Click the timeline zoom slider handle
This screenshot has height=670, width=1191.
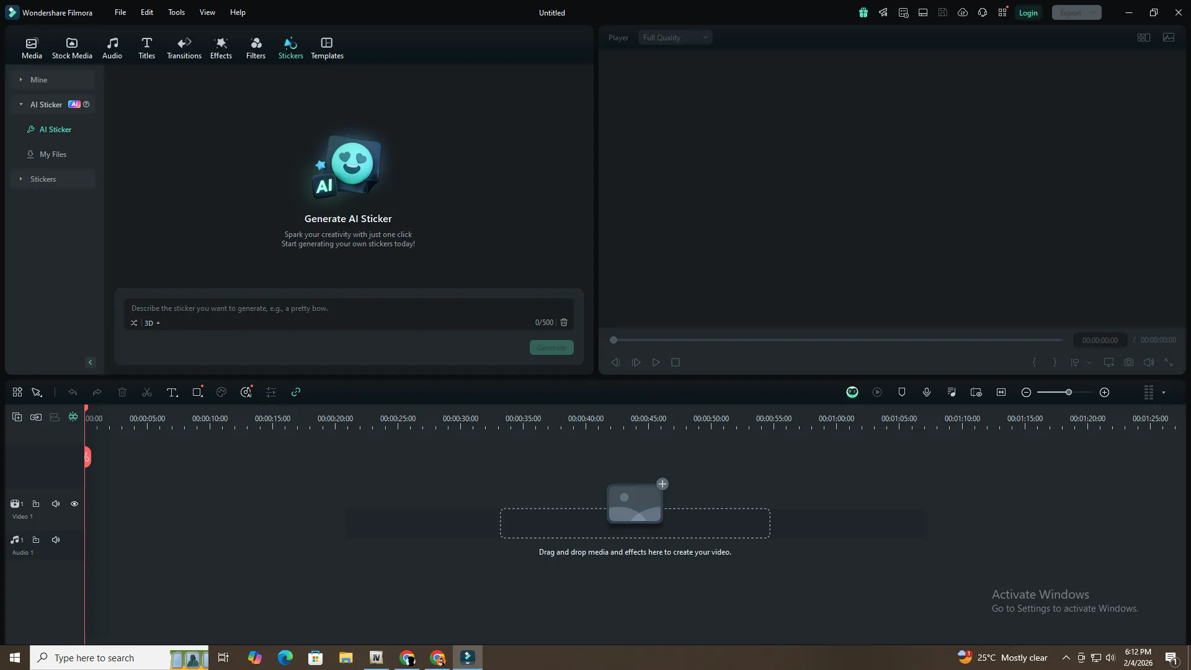coord(1068,392)
